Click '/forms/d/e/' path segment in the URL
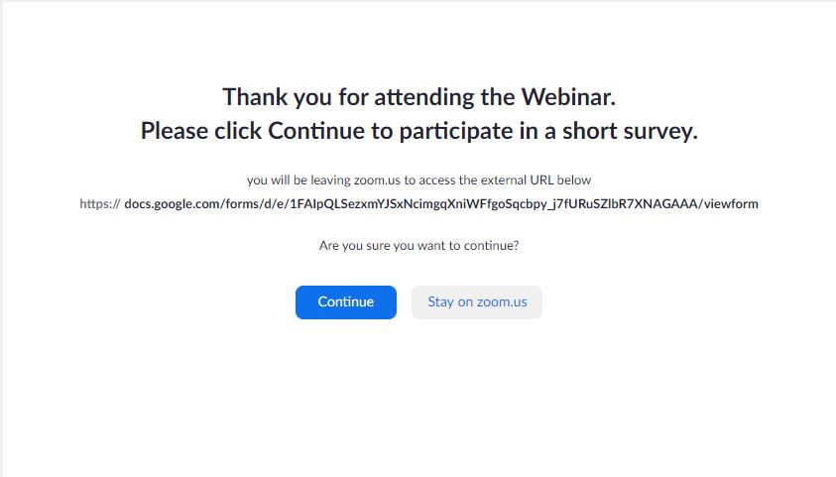Screen dimensions: 836x477 [256, 203]
